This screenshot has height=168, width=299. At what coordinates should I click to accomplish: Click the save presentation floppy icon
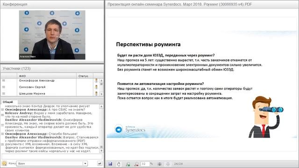(110, 164)
